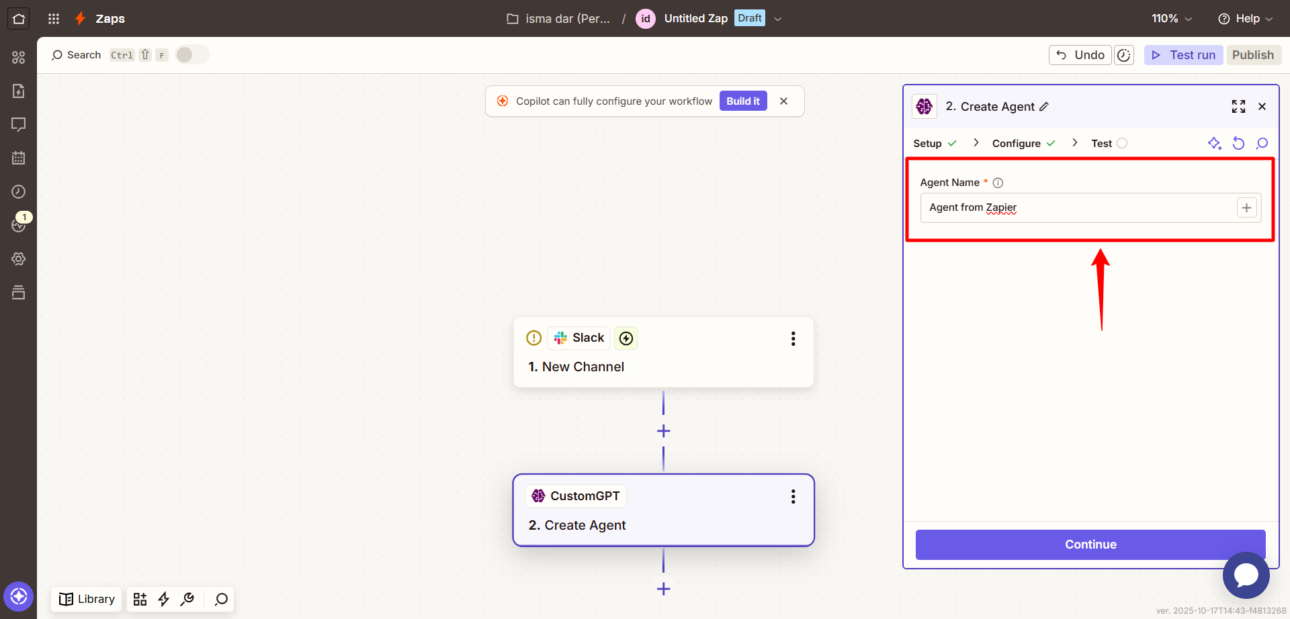Open the chat support bubble
This screenshot has height=619, width=1290.
1246,575
